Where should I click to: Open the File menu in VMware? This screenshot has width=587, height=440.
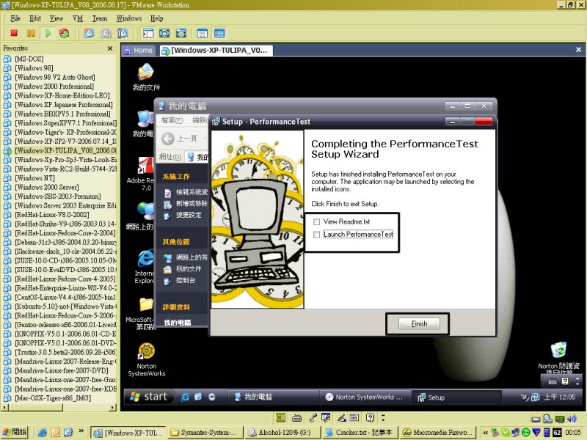[15, 18]
